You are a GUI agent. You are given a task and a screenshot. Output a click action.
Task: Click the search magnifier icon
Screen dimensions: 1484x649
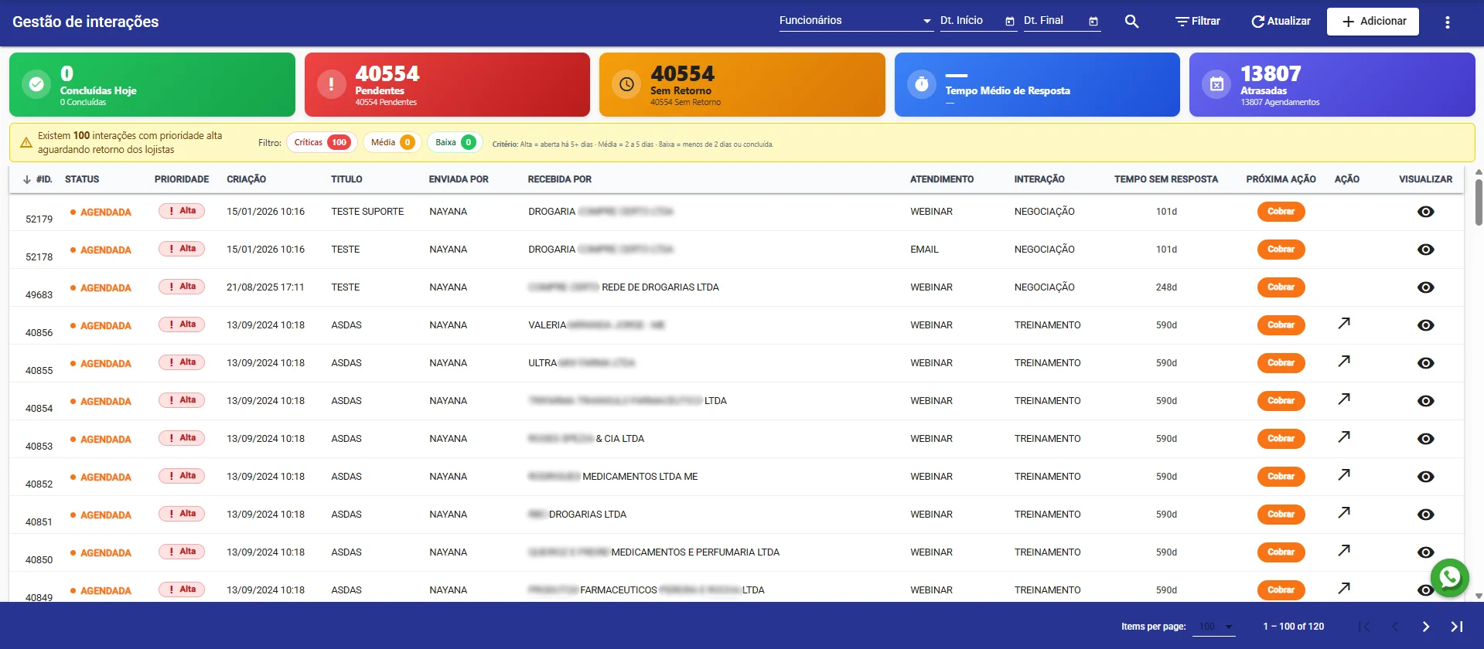(1131, 22)
